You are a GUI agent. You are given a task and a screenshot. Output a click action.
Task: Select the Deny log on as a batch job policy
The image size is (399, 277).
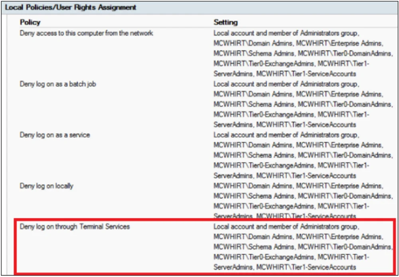pyautogui.click(x=58, y=84)
